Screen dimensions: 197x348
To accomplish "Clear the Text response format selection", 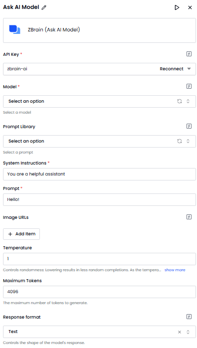I will pyautogui.click(x=180, y=332).
